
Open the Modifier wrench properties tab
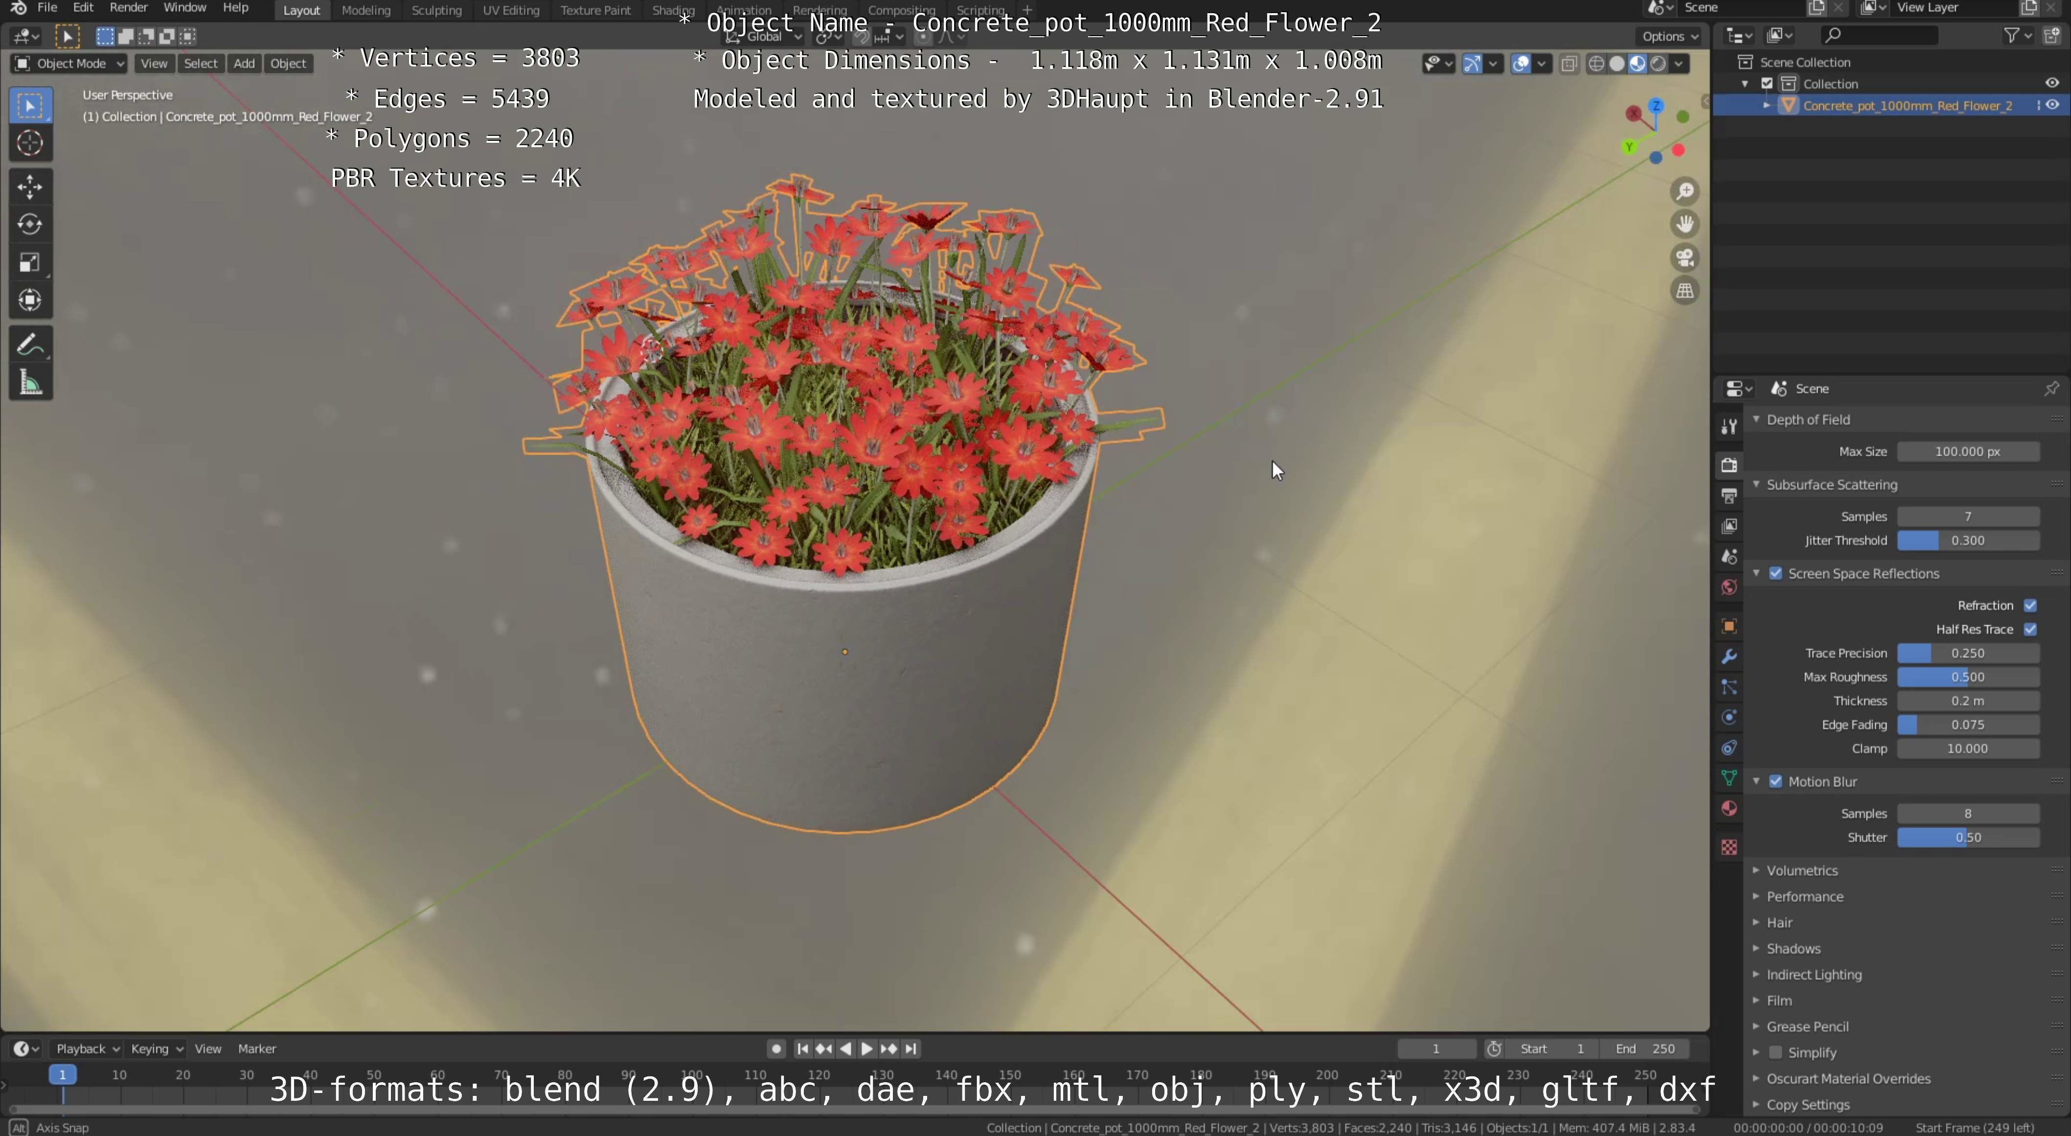[x=1729, y=656]
